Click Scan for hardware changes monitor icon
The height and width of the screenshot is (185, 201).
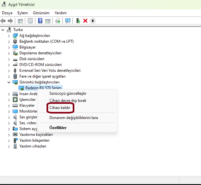pos(68,21)
